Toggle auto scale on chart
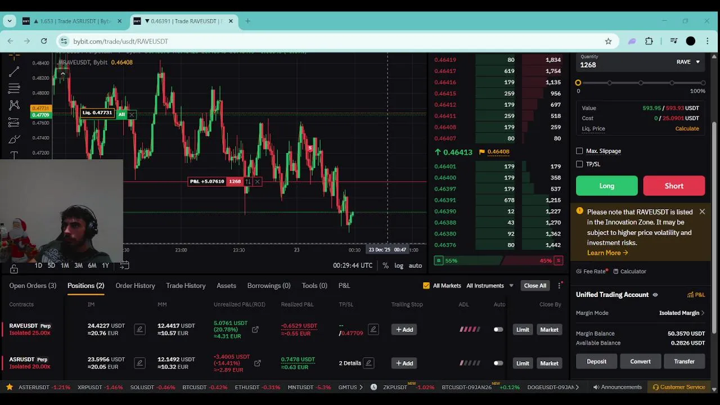The height and width of the screenshot is (405, 720). 415,265
